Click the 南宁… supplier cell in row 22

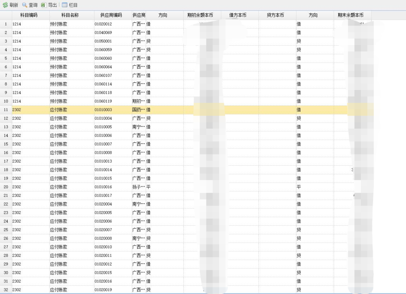click(x=138, y=204)
